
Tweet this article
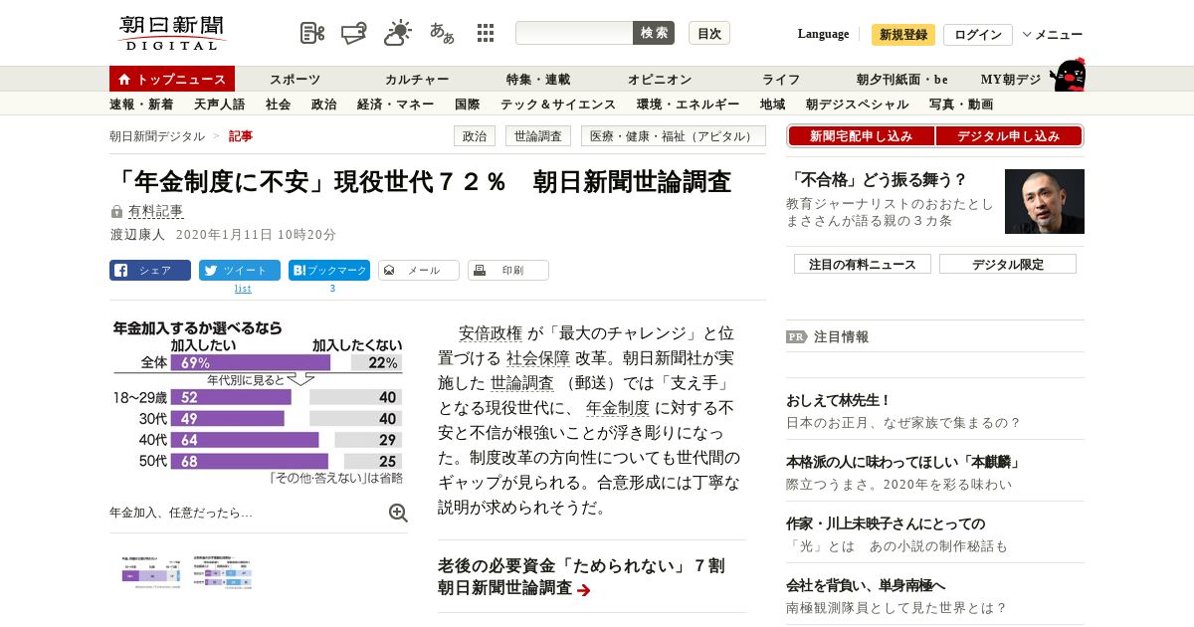pyautogui.click(x=240, y=270)
